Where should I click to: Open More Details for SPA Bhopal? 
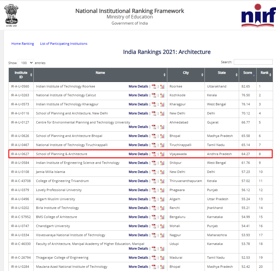pyautogui.click(x=138, y=136)
